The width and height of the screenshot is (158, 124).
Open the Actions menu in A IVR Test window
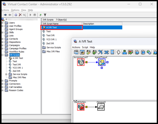point(76,47)
